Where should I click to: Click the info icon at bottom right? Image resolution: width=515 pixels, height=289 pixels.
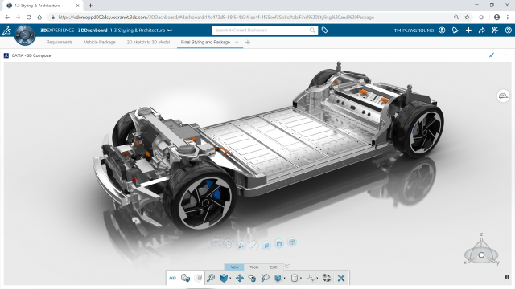coord(507,277)
